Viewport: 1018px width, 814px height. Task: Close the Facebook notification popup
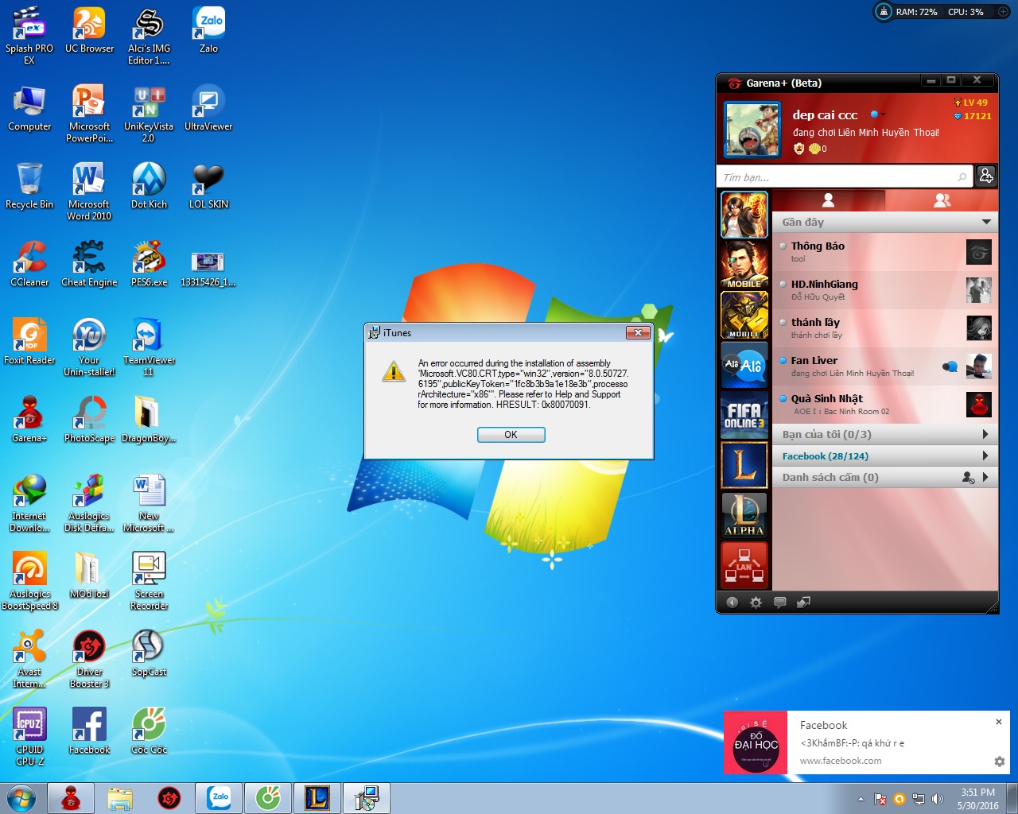[x=999, y=722]
